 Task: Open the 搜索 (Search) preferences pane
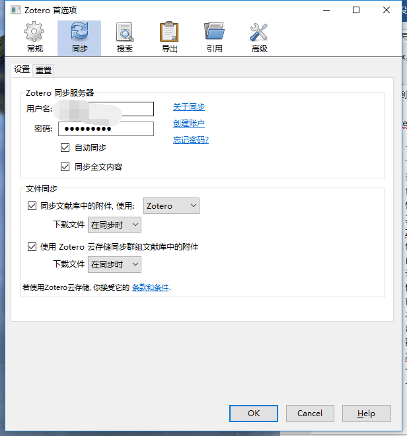tap(124, 38)
